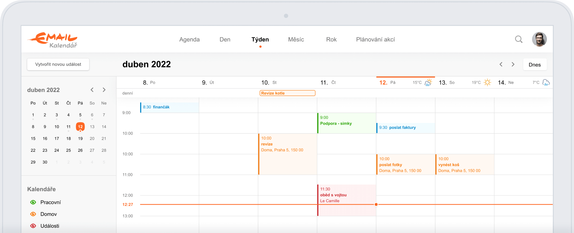Click the current time marker 12:27

128,204
